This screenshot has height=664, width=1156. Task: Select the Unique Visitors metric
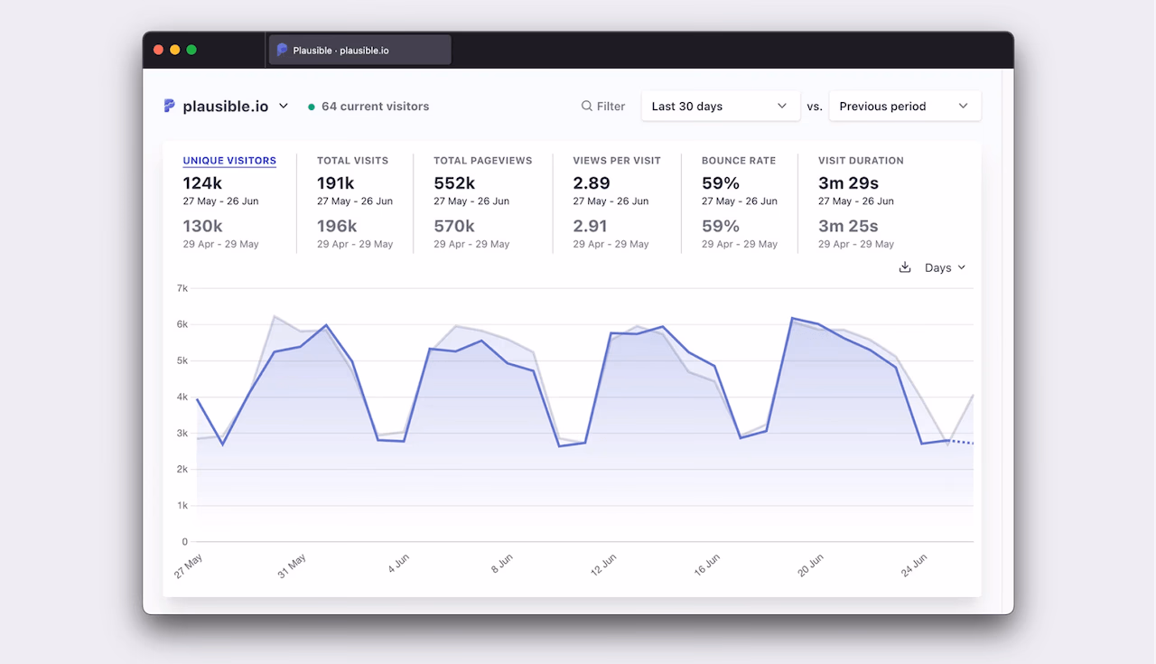pos(229,161)
